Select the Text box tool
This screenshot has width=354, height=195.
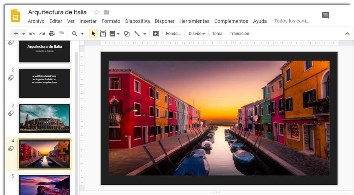[x=103, y=34]
